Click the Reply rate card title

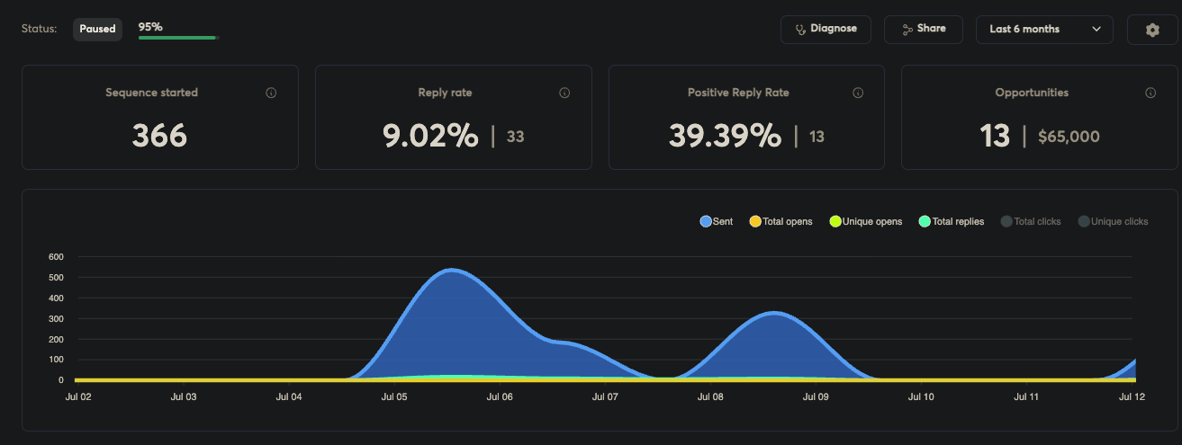pyautogui.click(x=445, y=93)
